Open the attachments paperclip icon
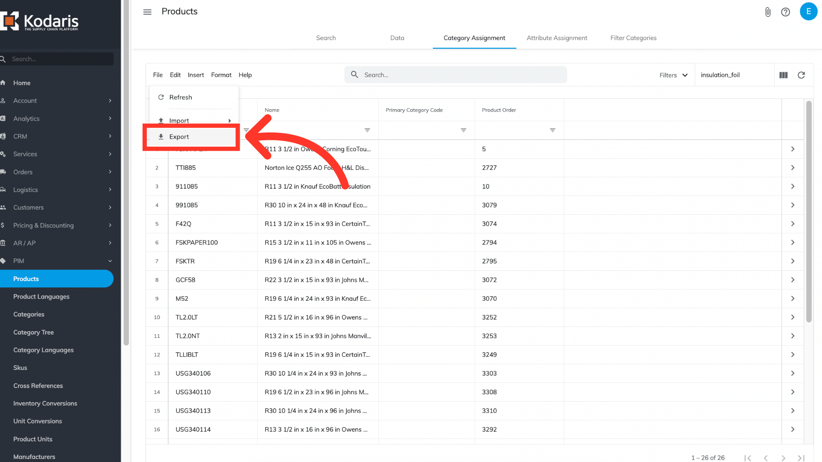This screenshot has height=462, width=822. click(x=768, y=12)
